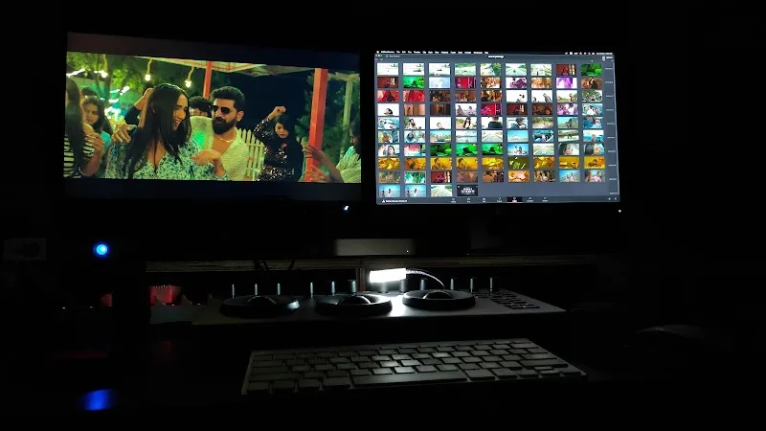766x431 pixels.
Task: Switch to the Edit page icon
Action: pos(484,200)
